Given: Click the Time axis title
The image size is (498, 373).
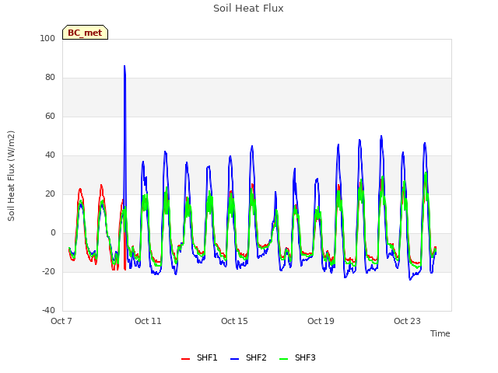Looking at the screenshot, I should [440, 333].
